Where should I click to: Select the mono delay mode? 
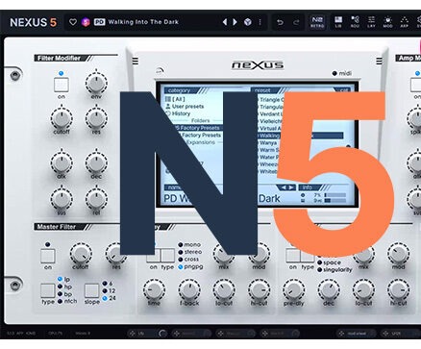tap(189, 245)
